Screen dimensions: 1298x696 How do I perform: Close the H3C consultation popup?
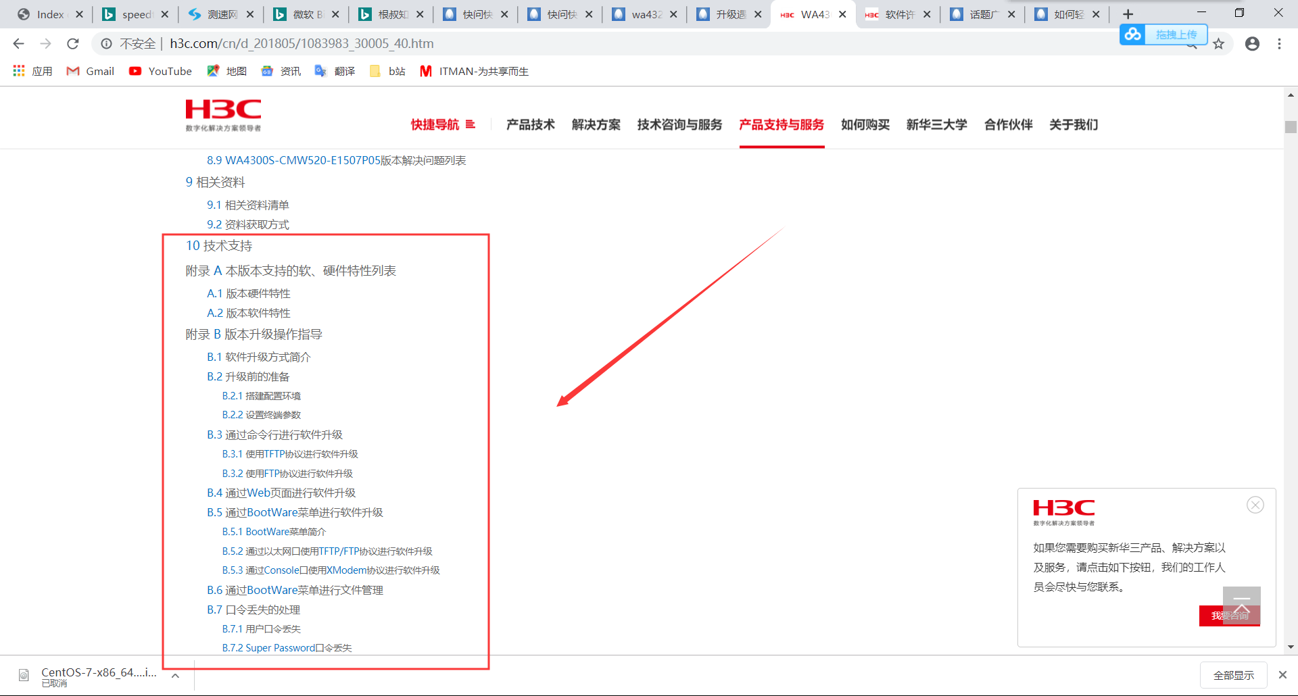pos(1255,505)
